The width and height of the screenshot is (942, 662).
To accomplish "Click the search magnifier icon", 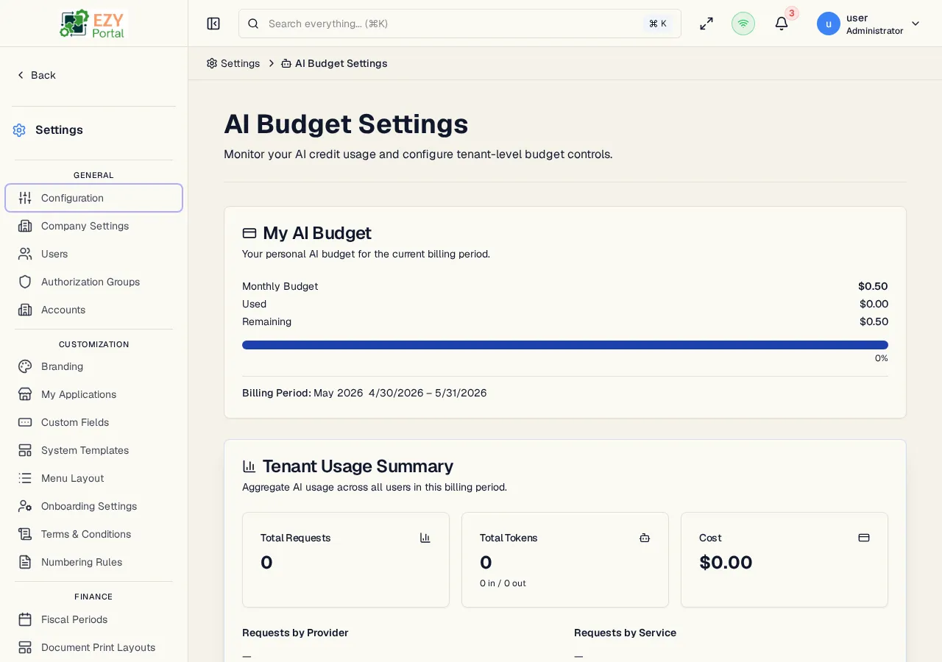I will 253,24.
